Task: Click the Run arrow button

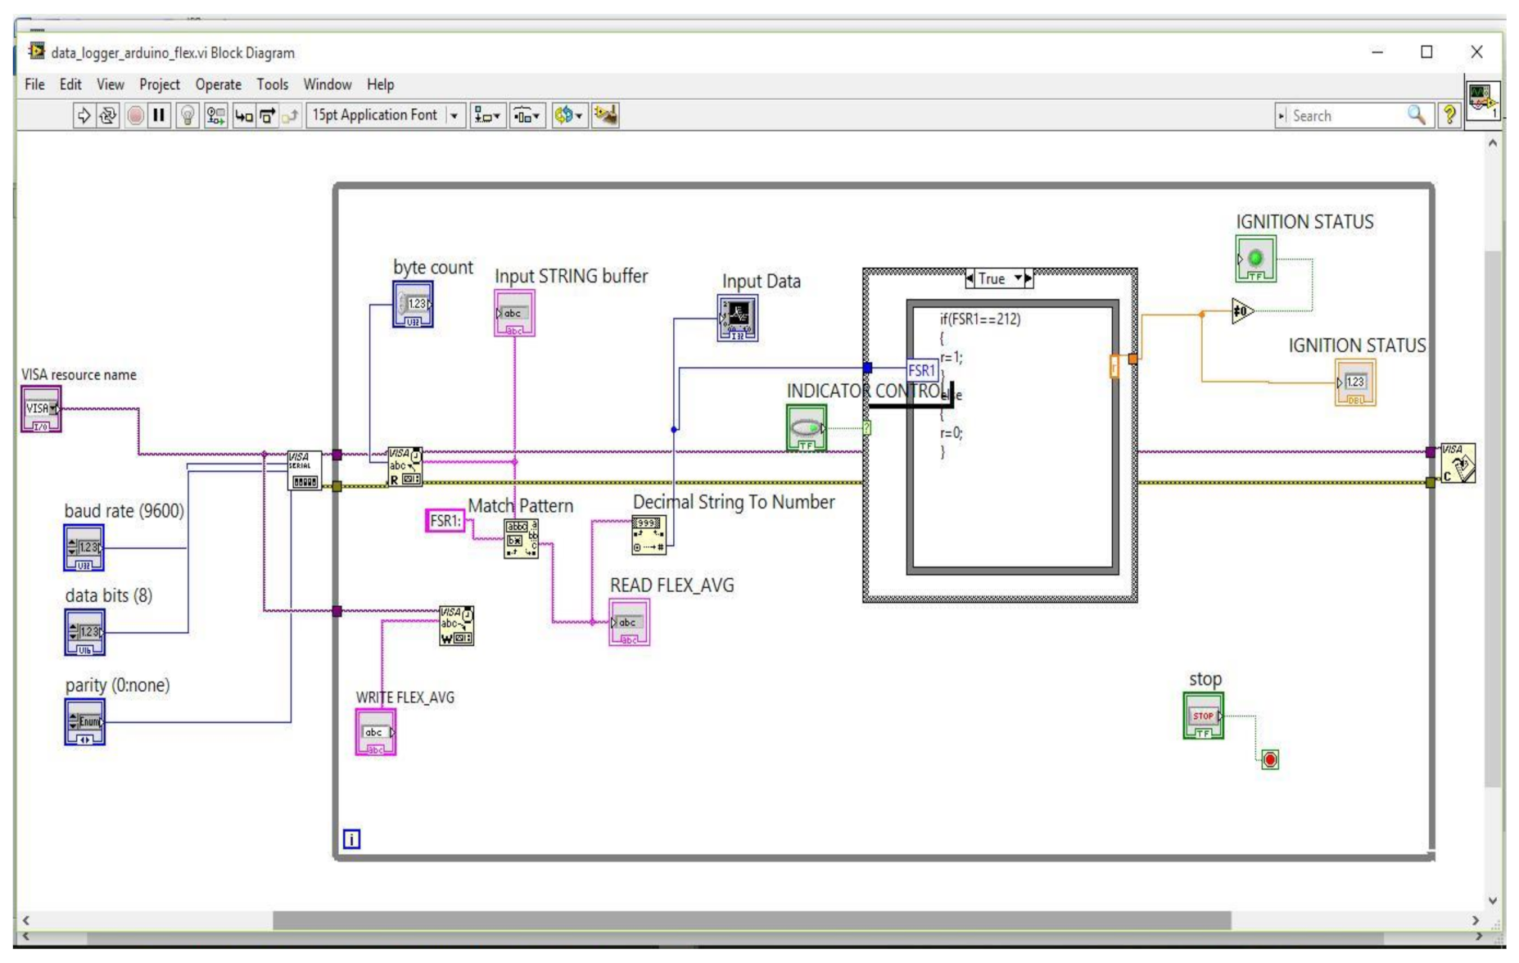Action: [x=84, y=116]
